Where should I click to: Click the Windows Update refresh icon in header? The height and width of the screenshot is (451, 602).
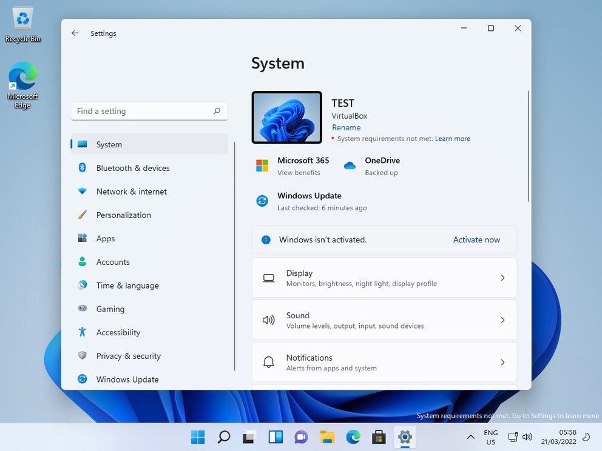pos(262,201)
